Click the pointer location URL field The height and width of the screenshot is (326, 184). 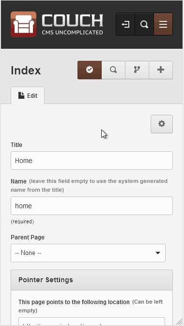click(x=92, y=322)
